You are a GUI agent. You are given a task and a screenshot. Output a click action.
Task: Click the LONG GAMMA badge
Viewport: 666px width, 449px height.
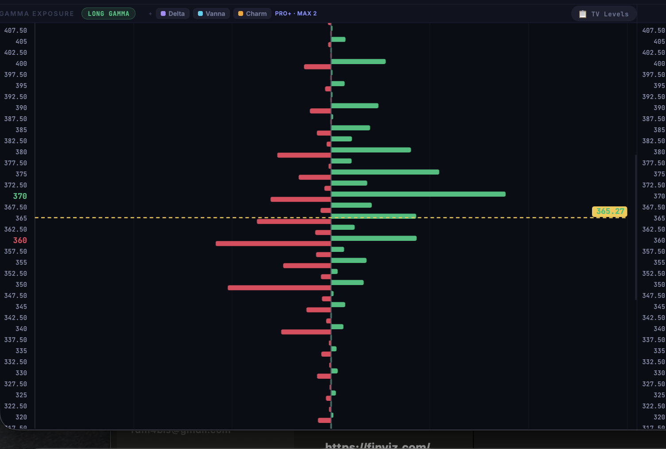tap(108, 14)
